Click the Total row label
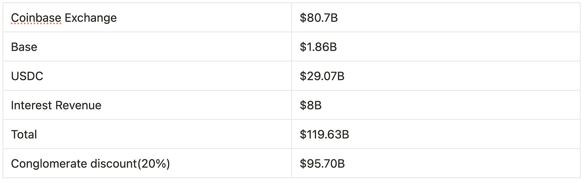This screenshot has width=584, height=183. [x=24, y=134]
